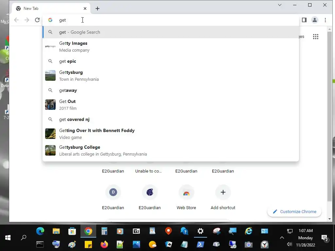Open the volume speaker icon
The width and height of the screenshot is (335, 251).
290,244
